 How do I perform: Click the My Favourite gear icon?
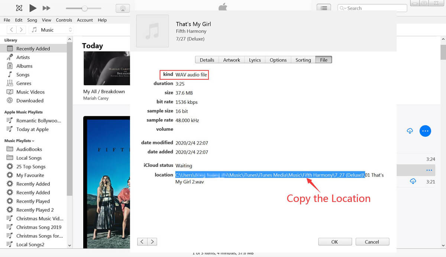10,175
